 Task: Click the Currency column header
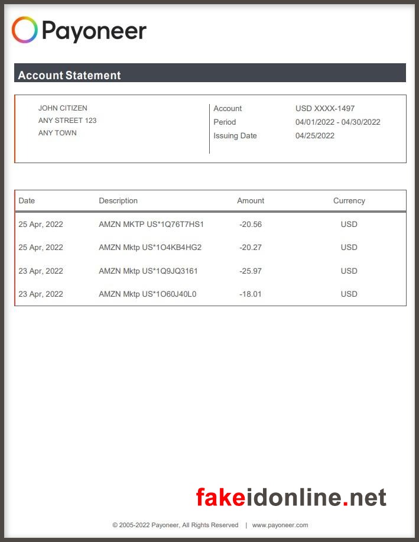coord(349,200)
